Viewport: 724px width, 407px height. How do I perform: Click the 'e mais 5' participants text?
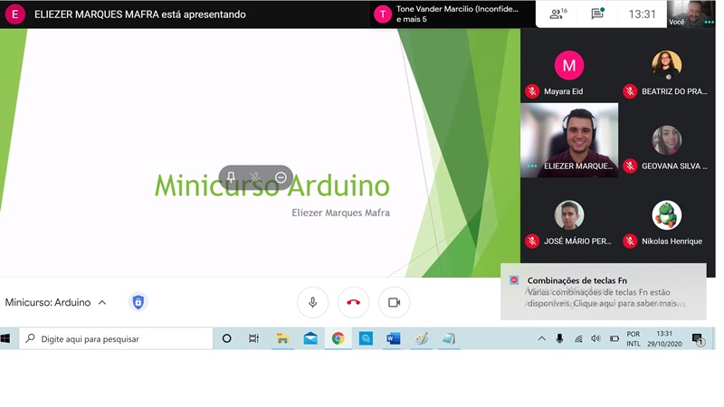coord(412,19)
